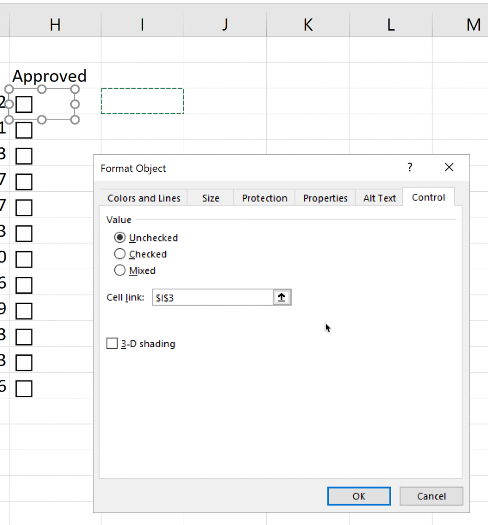Viewport: 488px width, 525px height.
Task: Go to the Protection tab
Action: (264, 198)
